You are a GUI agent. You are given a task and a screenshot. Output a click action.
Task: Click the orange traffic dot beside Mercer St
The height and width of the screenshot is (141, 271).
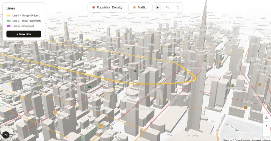click(101, 126)
